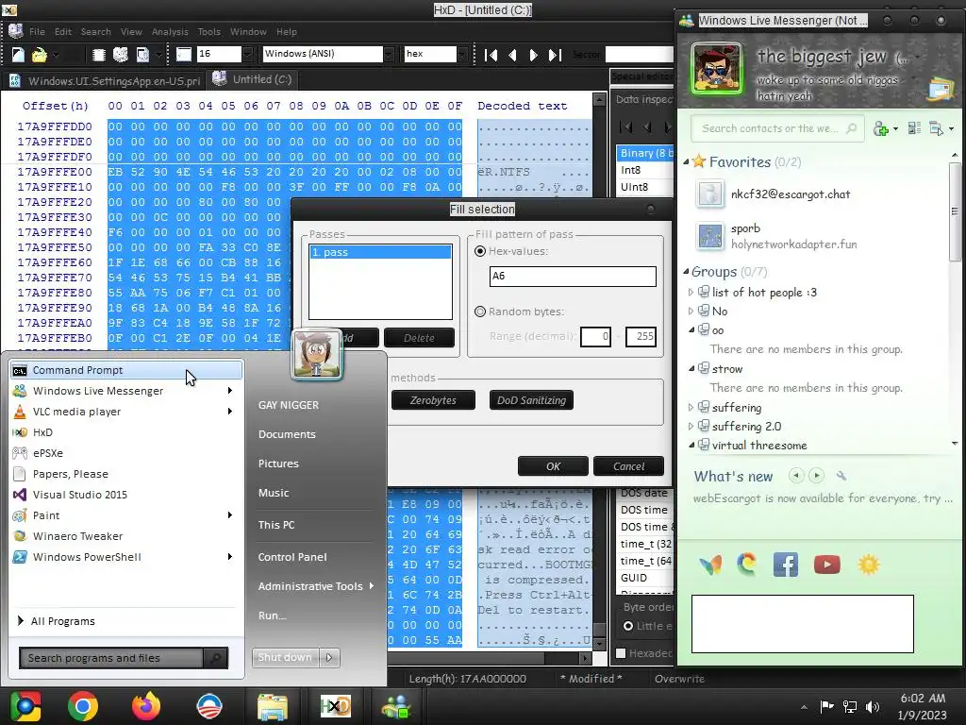Click the MSN butterfly icon
Image resolution: width=966 pixels, height=725 pixels.
coord(710,565)
